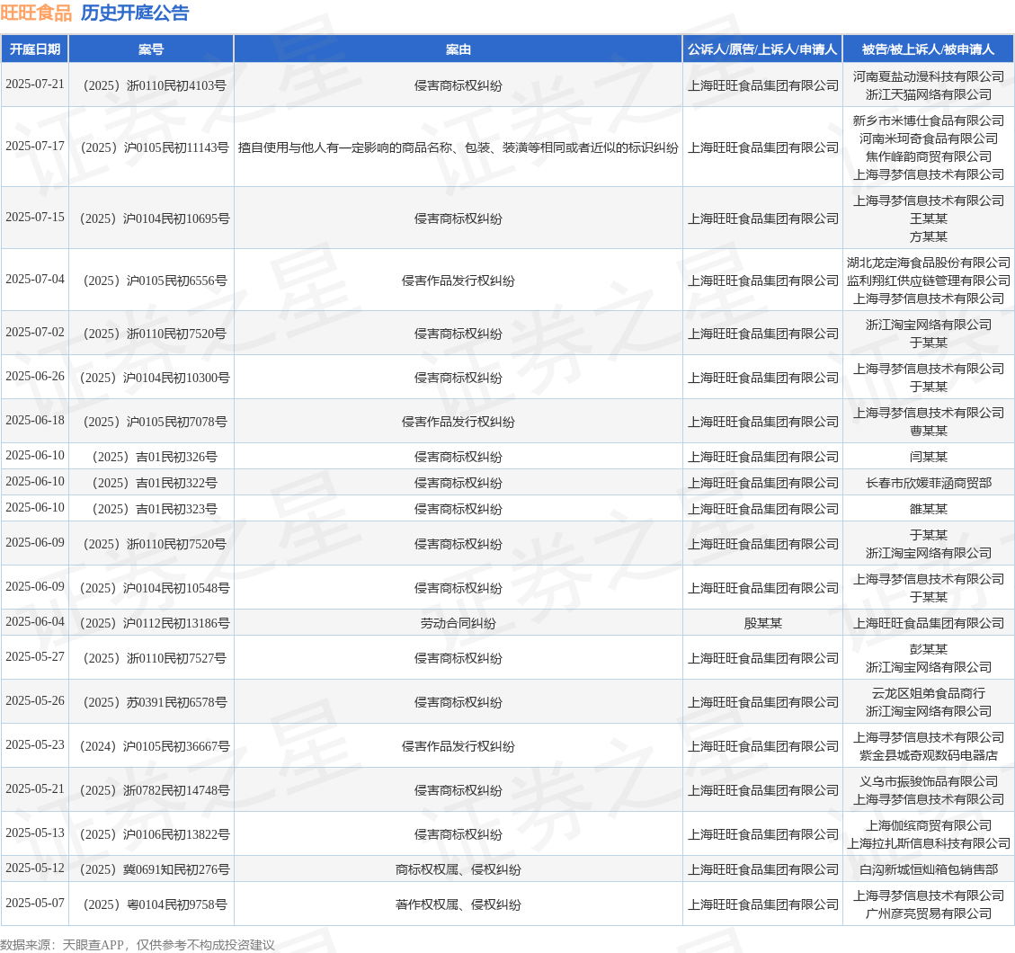Click the long case cause starting with 擅自使用
1015x953 pixels.
tap(459, 147)
